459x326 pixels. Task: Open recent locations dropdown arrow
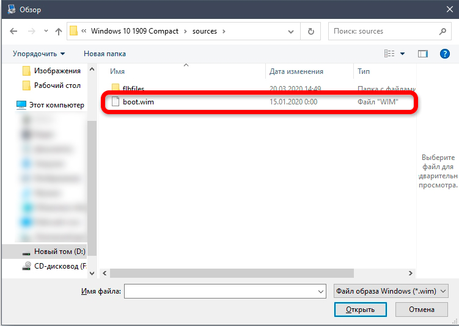46,31
